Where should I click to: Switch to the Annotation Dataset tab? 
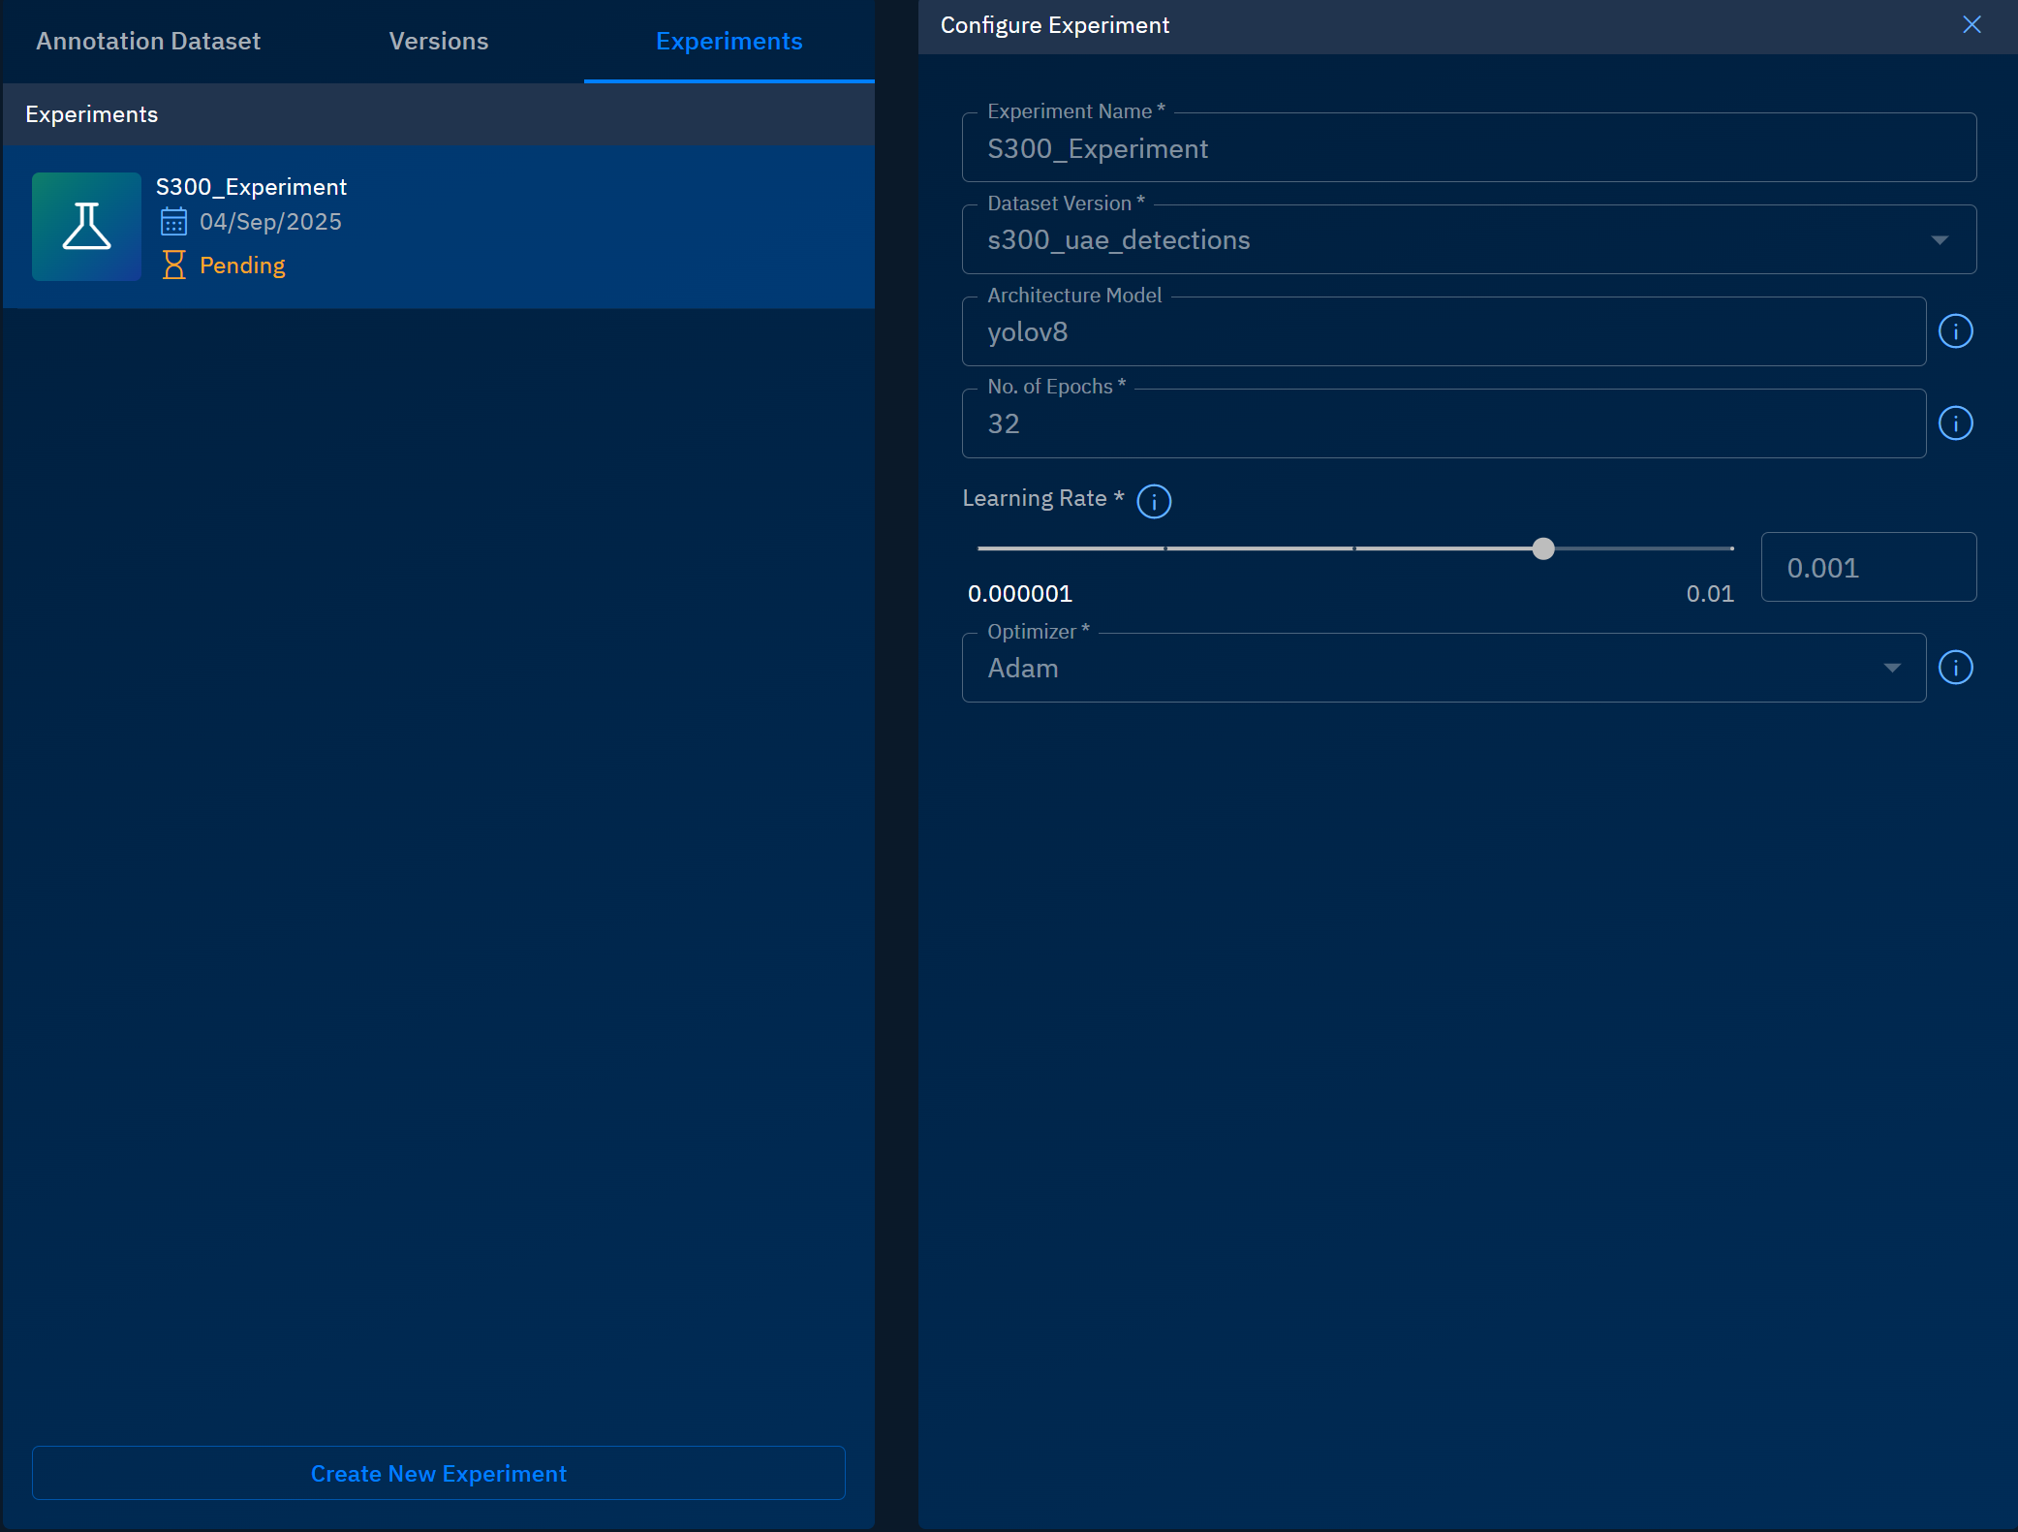point(148,41)
